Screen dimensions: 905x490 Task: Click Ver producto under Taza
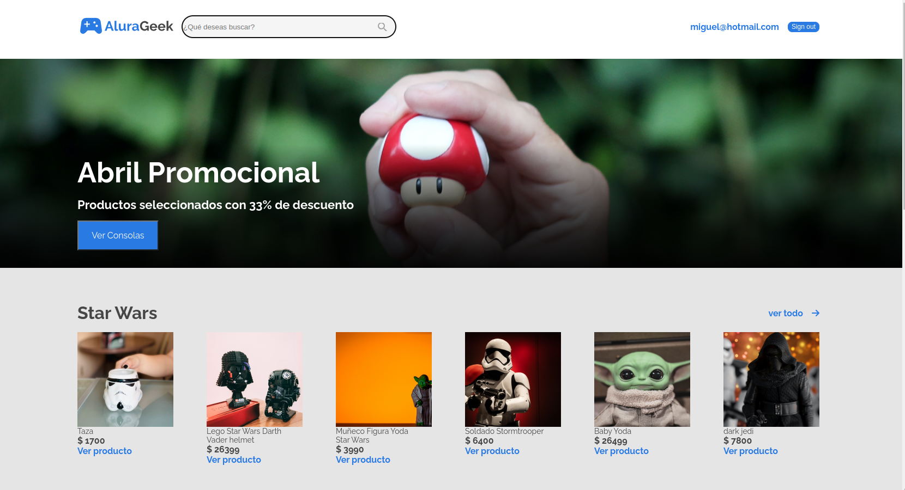point(105,451)
